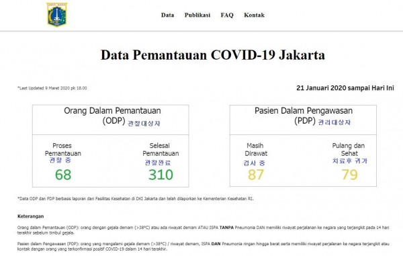Click the Last Updated 9 Maret 2020 note
Image resolution: width=403 pixels, height=256 pixels.
(x=52, y=88)
